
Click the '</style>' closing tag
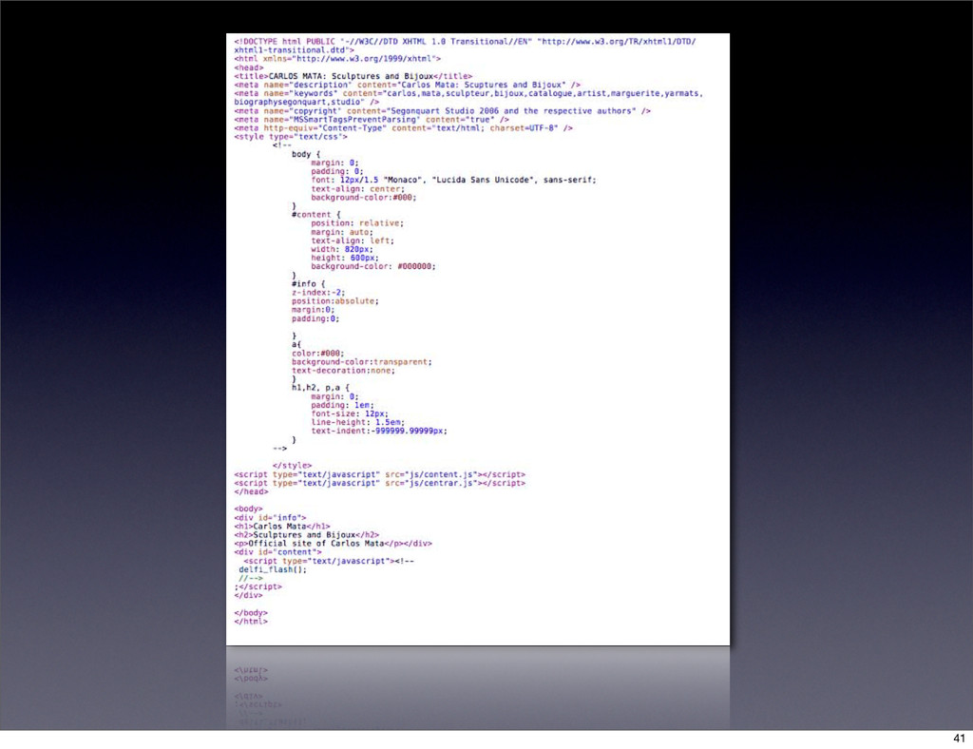(293, 466)
